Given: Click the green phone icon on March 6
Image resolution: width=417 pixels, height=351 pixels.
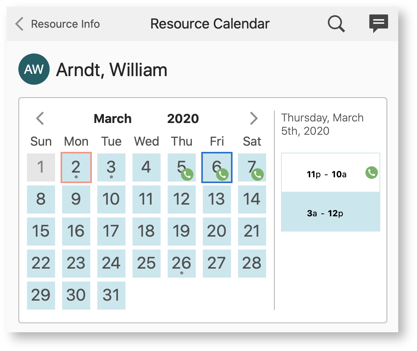Looking at the screenshot, I should point(222,175).
